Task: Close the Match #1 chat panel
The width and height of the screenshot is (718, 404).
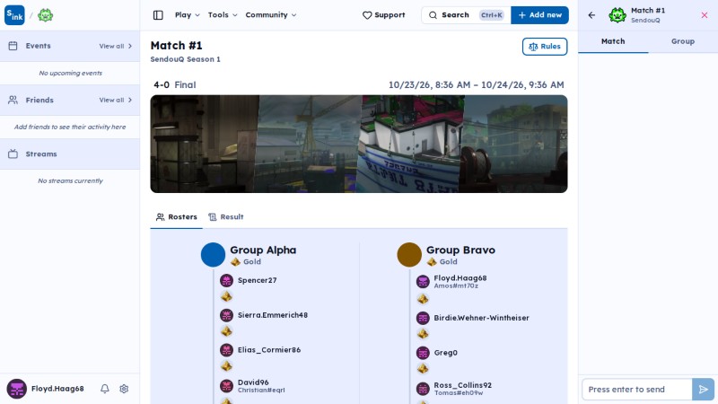Action: click(705, 15)
